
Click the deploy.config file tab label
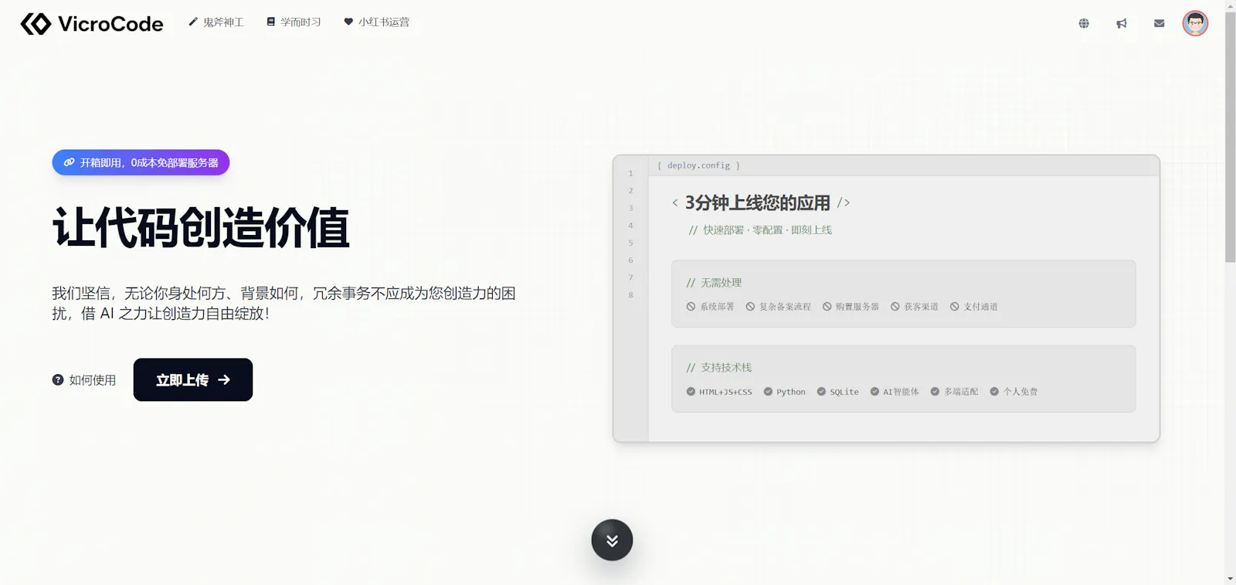pyautogui.click(x=699, y=165)
